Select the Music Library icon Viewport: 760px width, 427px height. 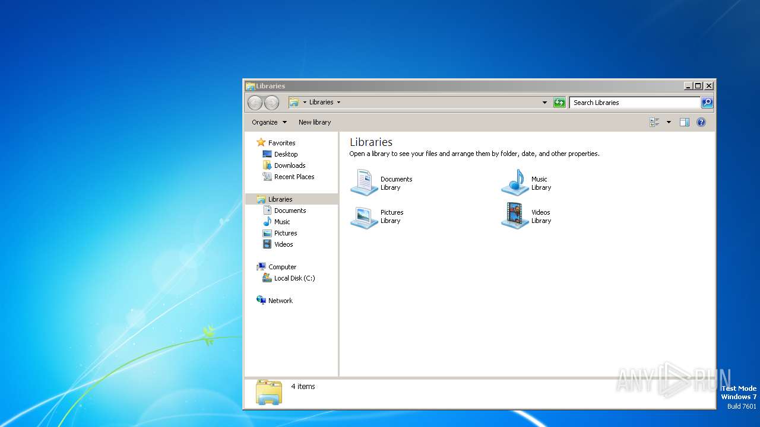pos(515,183)
